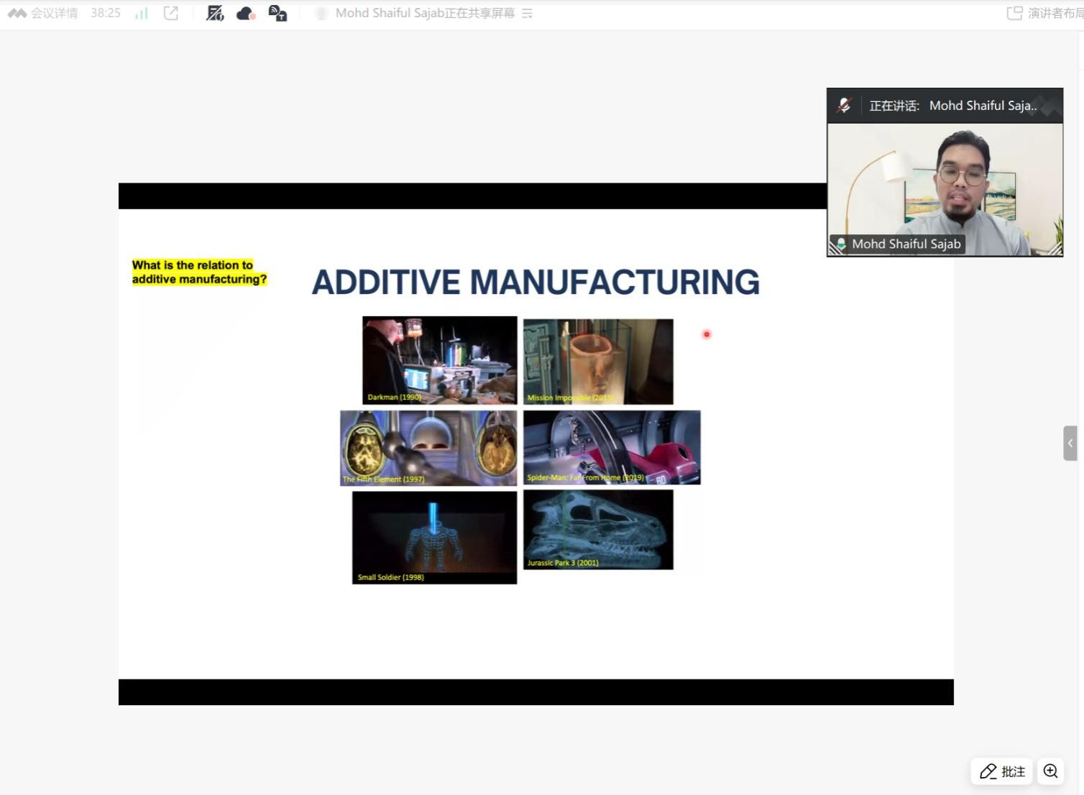The width and height of the screenshot is (1084, 795).
Task: Click the Darkman (1990) movie image
Action: [x=439, y=359]
